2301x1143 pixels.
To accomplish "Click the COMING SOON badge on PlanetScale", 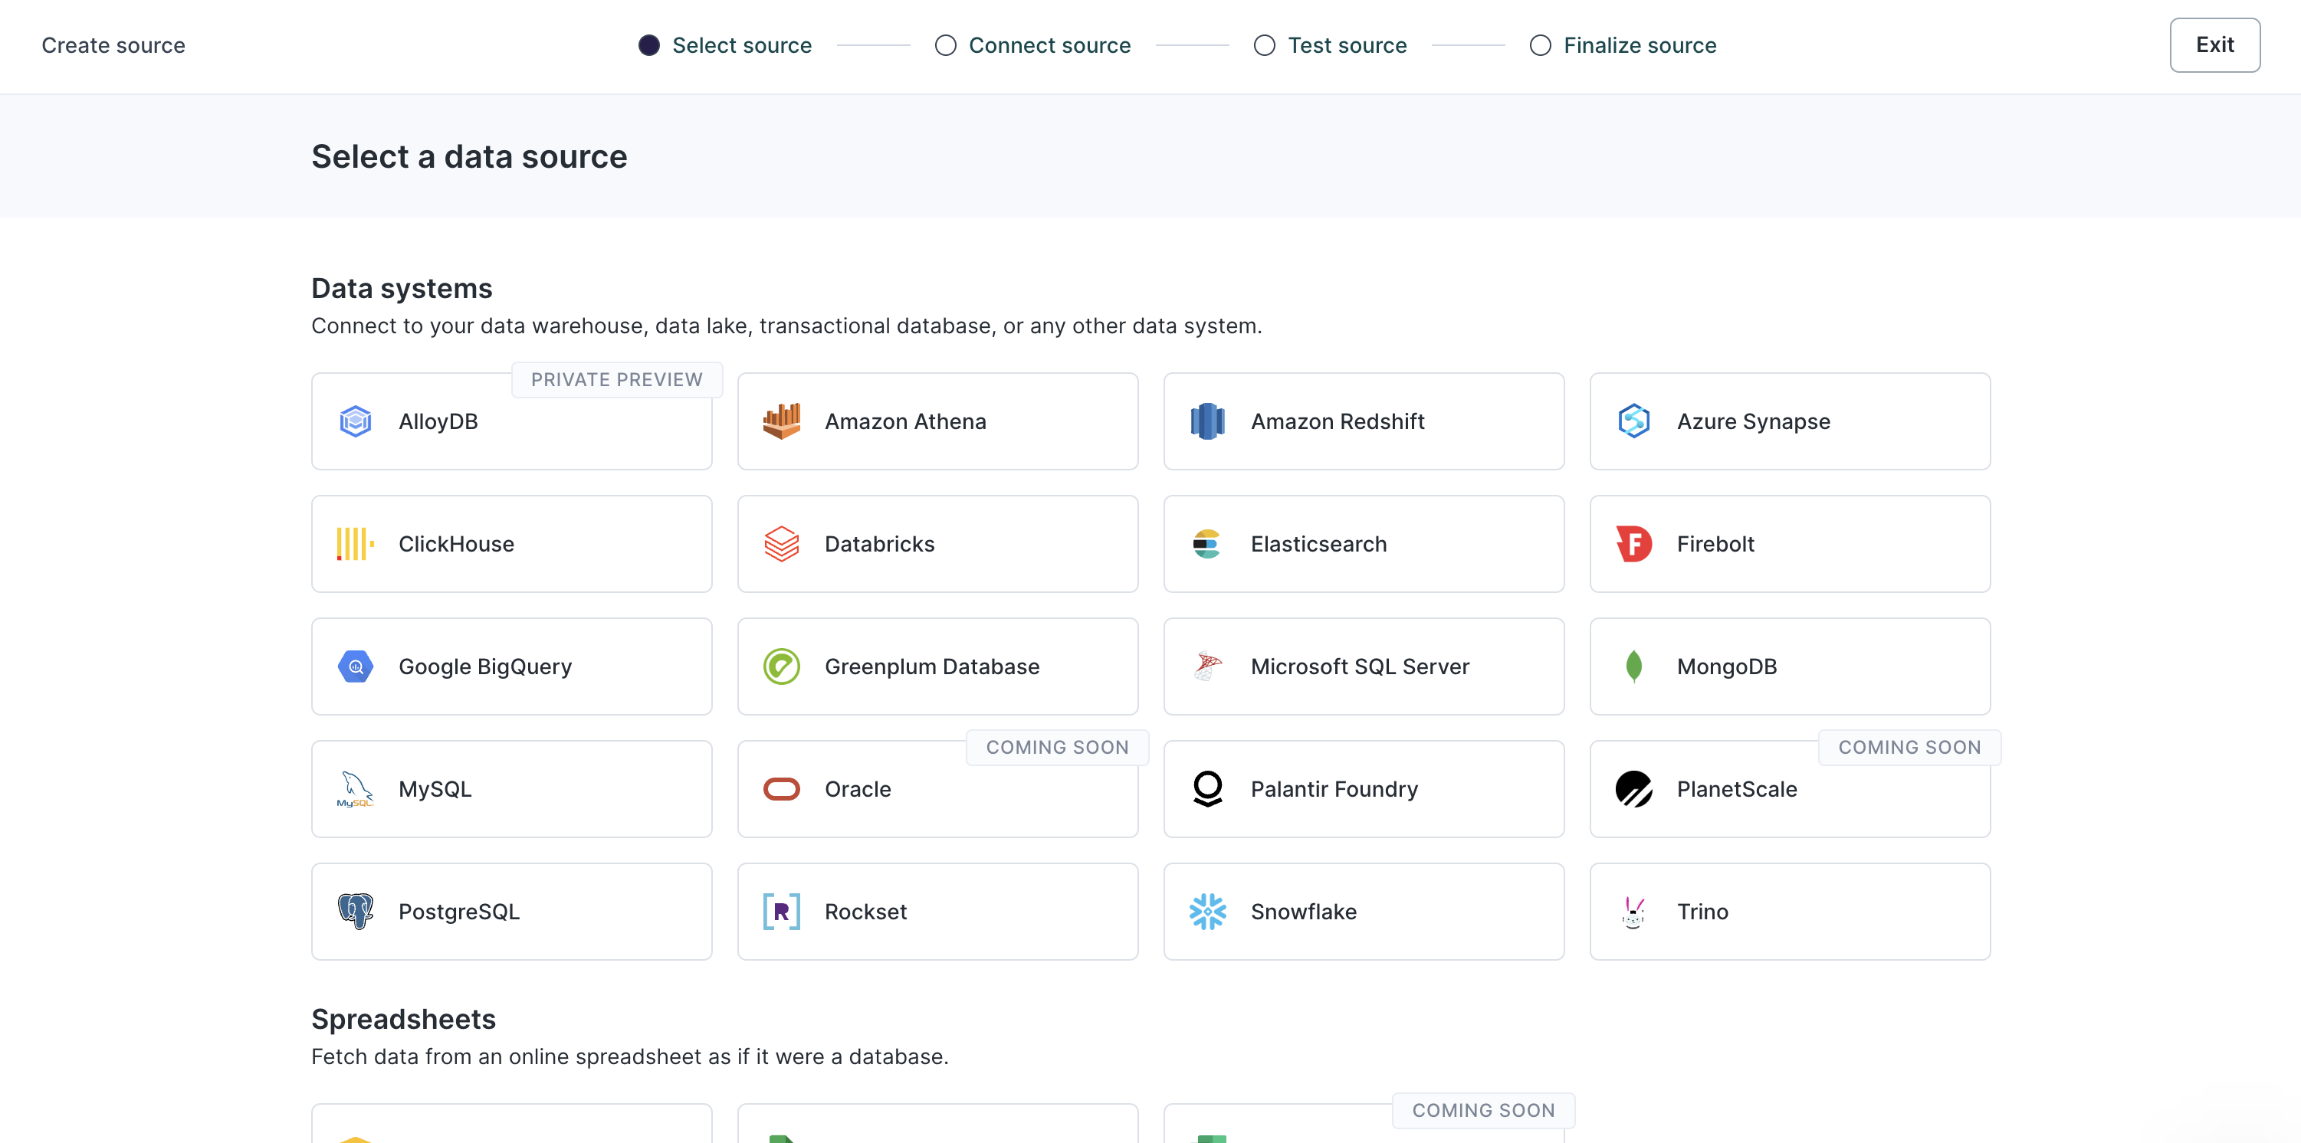I will (x=1910, y=748).
